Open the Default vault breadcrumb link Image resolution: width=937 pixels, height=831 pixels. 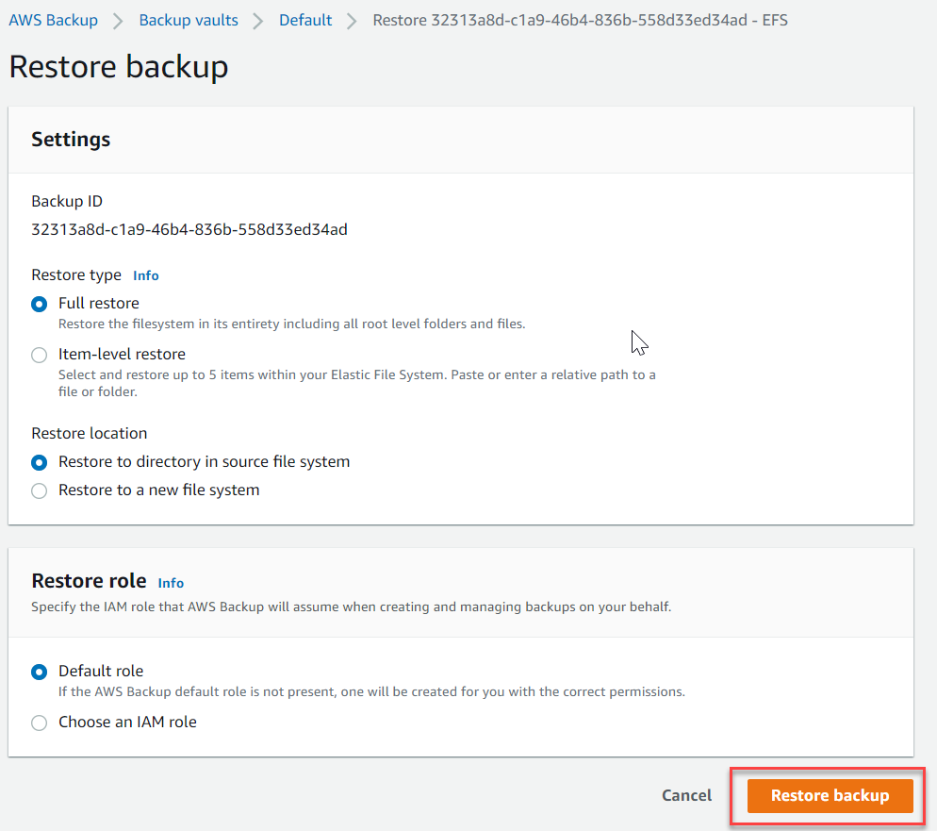[x=305, y=21]
